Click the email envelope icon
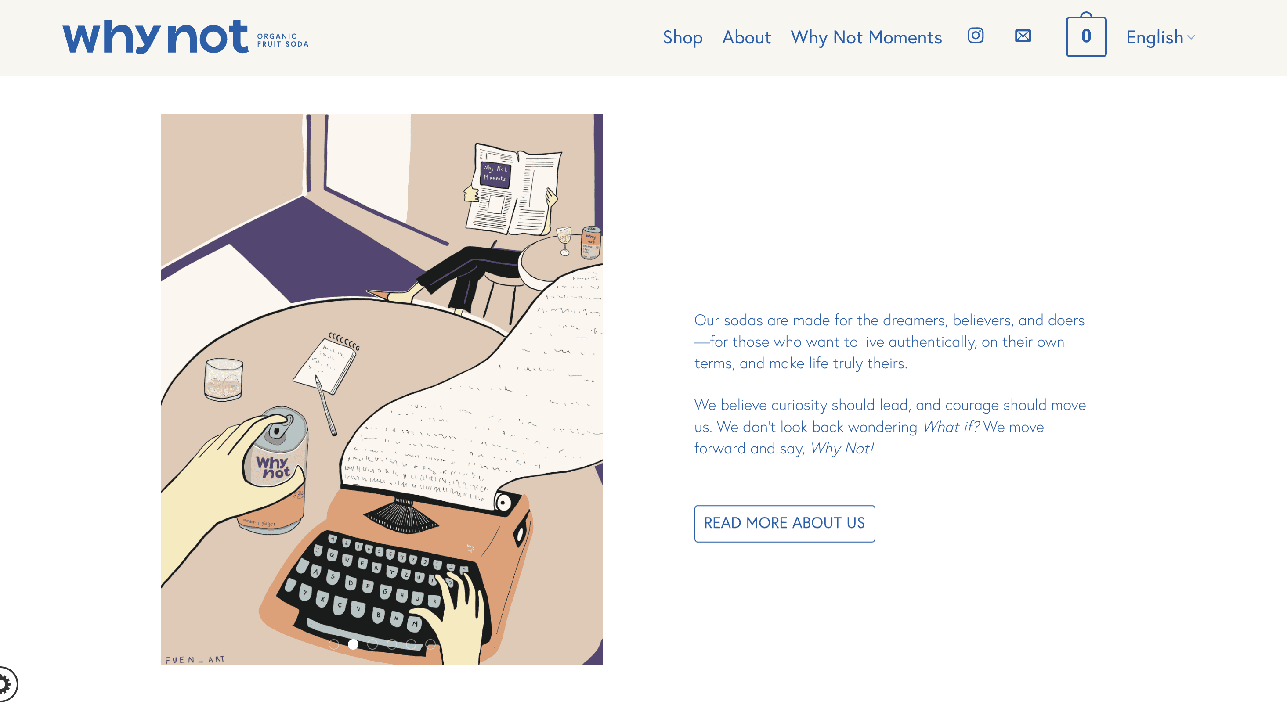The image size is (1287, 712). point(1023,36)
